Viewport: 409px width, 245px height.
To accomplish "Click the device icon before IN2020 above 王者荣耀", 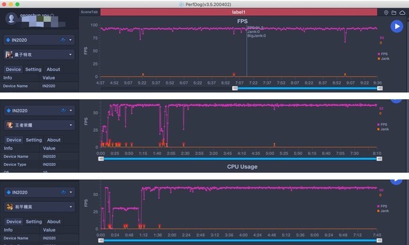I will tap(8, 111).
